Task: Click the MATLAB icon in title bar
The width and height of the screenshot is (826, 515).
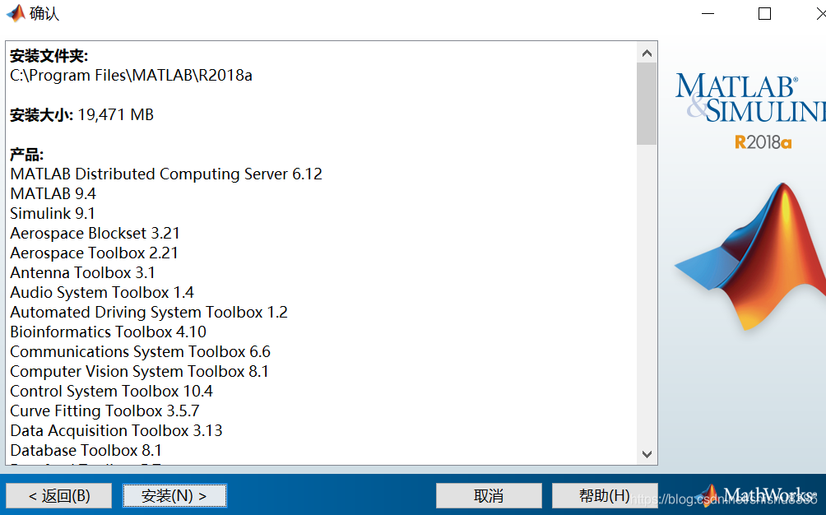Action: (16, 13)
